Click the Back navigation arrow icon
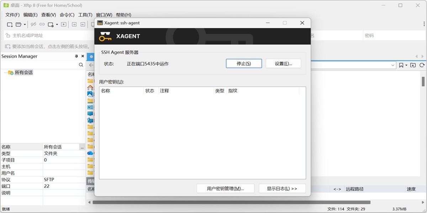Screen dimensions: 427x213 pyautogui.click(x=74, y=24)
